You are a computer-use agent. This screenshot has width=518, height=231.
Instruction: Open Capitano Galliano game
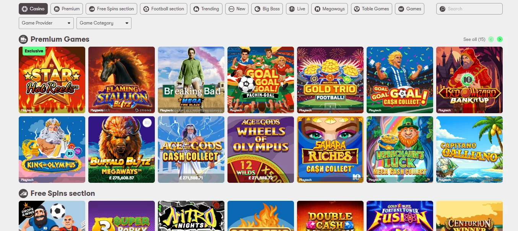[x=469, y=150]
